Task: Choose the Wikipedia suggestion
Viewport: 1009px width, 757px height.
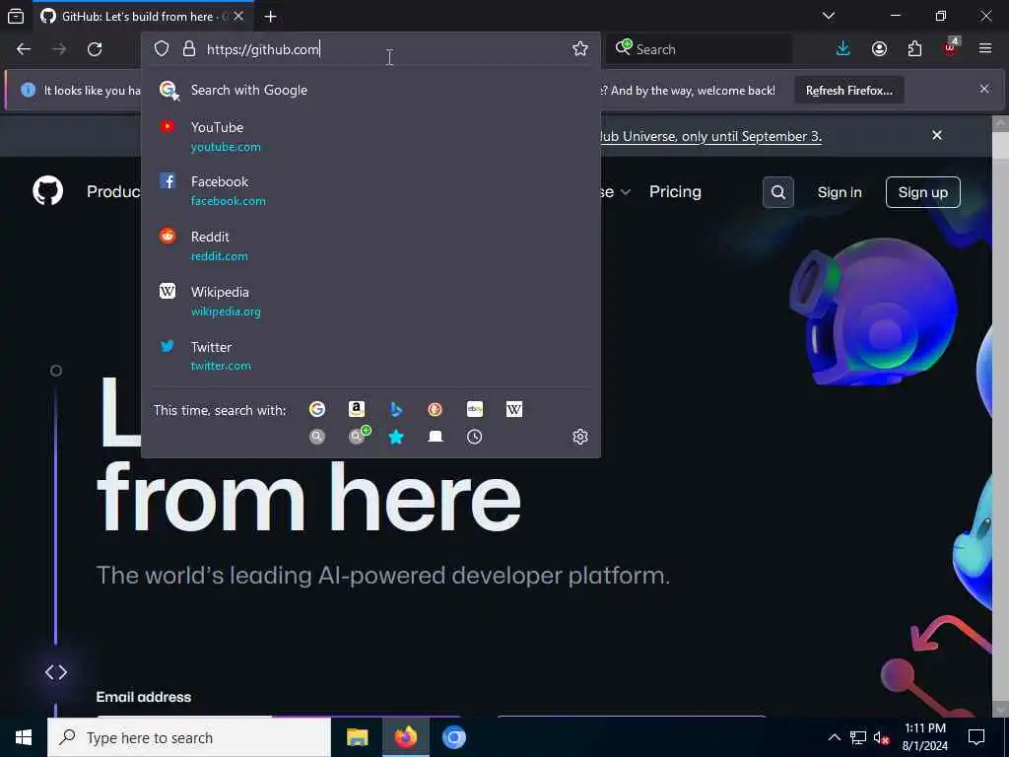Action: [370, 302]
